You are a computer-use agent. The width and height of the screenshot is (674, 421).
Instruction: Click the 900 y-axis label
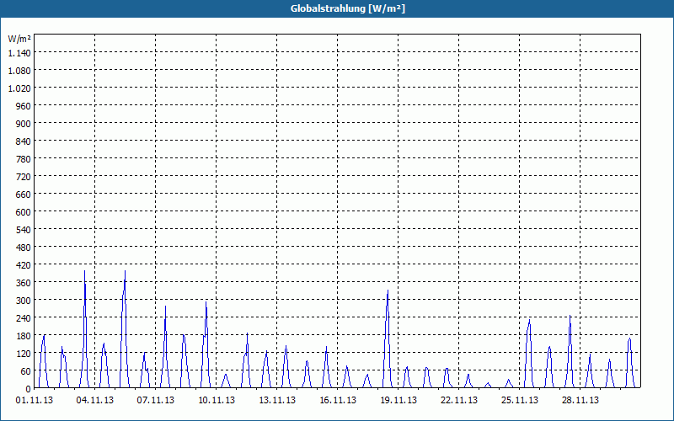pyautogui.click(x=24, y=124)
